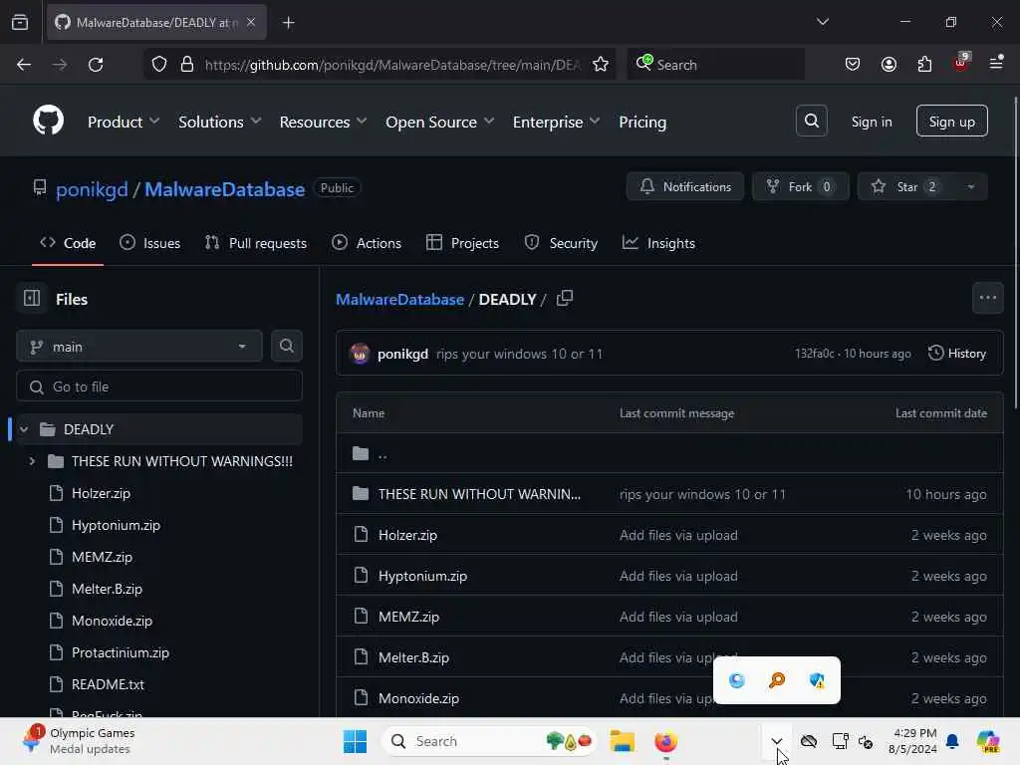Expand the Solutions menu

[219, 122]
